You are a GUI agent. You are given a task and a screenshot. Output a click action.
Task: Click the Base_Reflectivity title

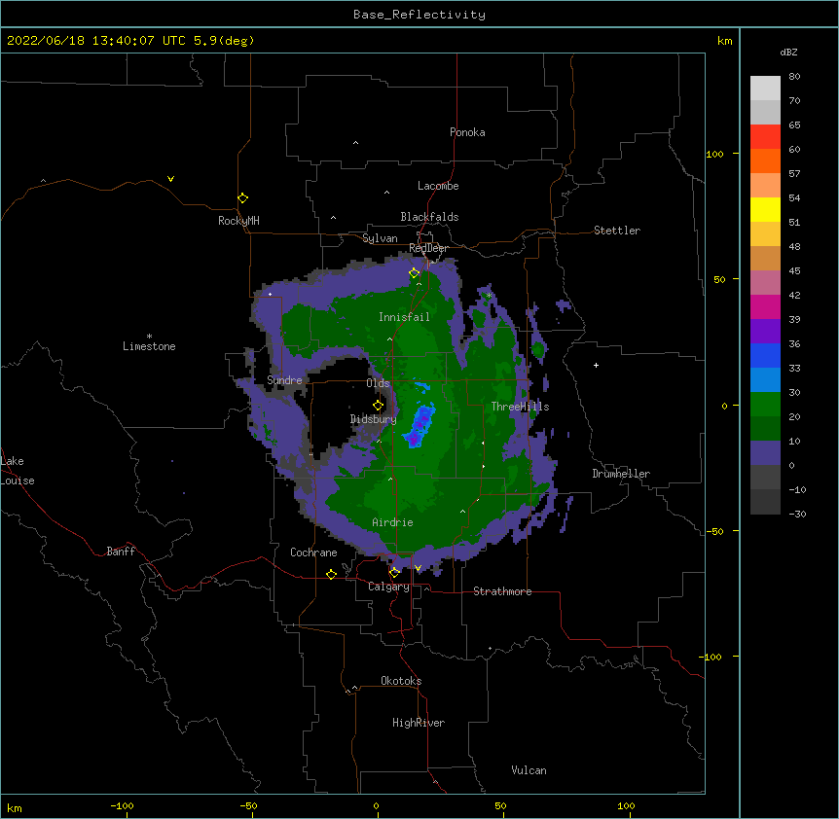tap(419, 15)
